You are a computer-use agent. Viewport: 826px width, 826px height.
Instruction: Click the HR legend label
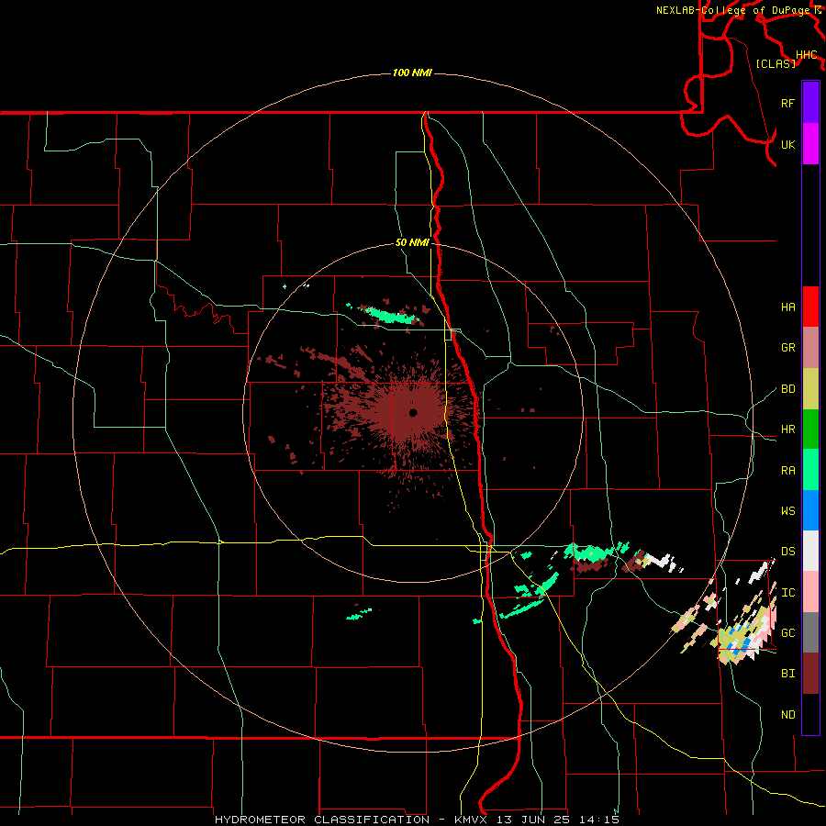coord(787,430)
